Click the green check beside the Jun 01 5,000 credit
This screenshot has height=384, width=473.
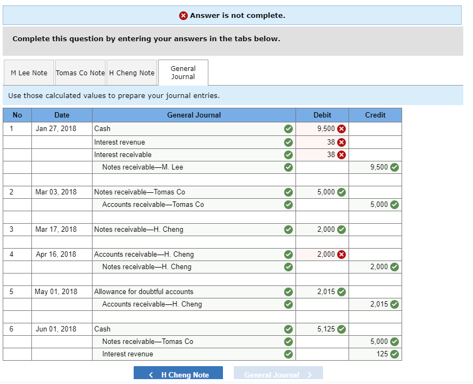click(x=395, y=342)
